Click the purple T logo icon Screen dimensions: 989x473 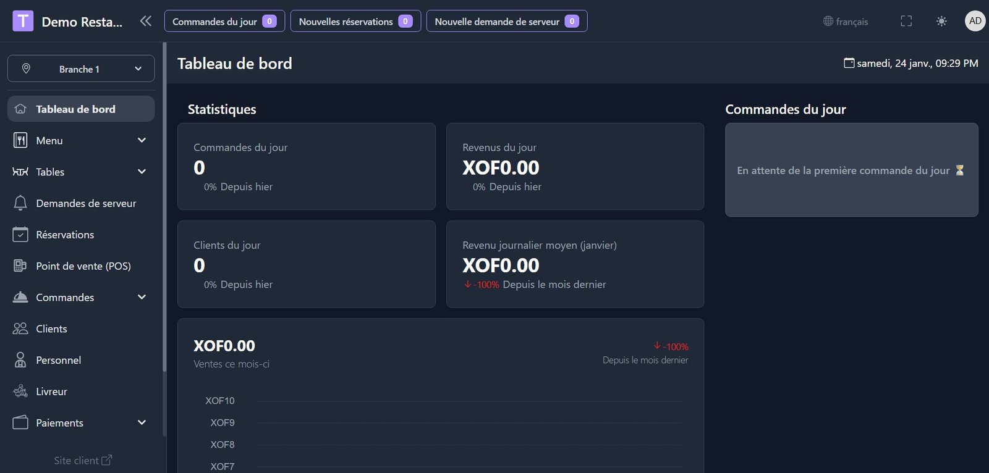click(23, 21)
